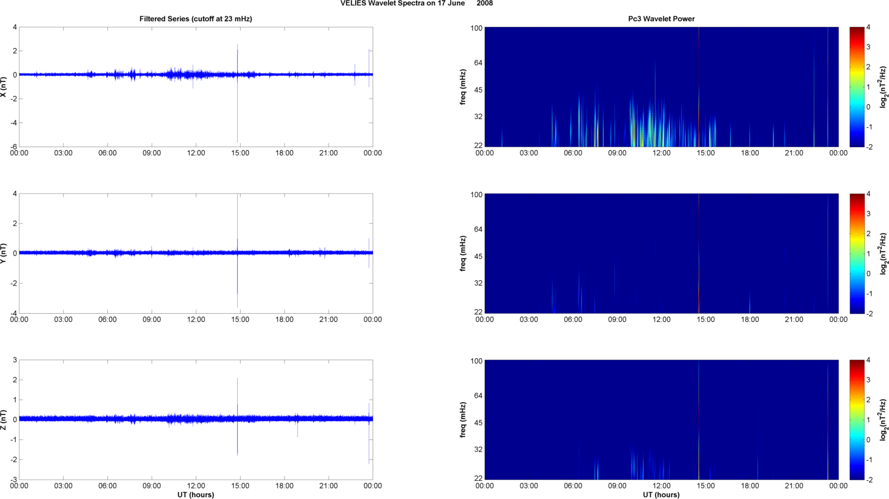Click the '-3' tick on Z plot axis
This screenshot has width=889, height=499.
click(x=13, y=480)
